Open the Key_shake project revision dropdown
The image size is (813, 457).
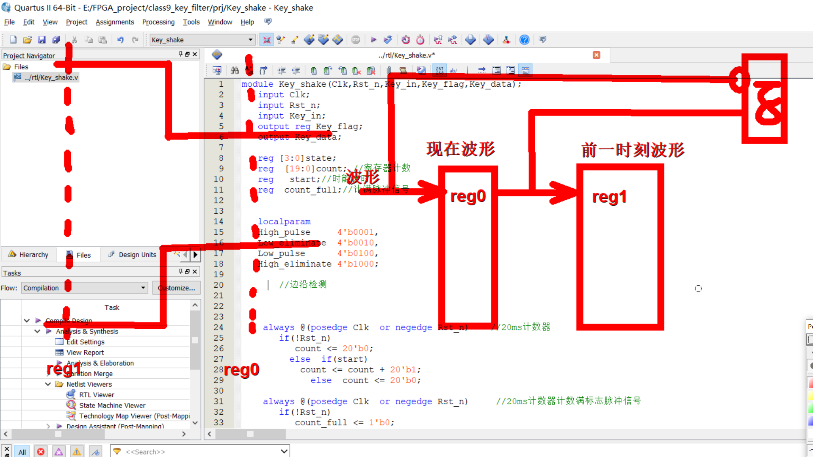pyautogui.click(x=250, y=40)
